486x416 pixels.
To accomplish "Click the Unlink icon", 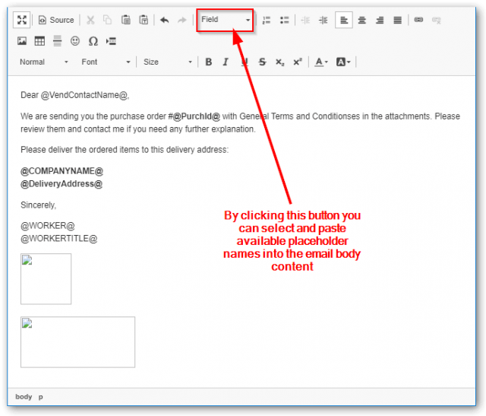I will point(437,21).
